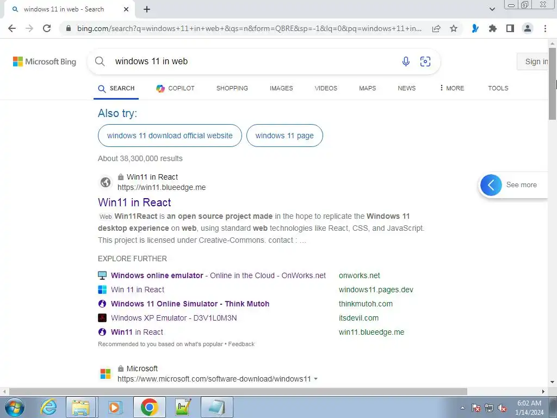Expand the dropdown arrow after microsoft.com URL

click(x=315, y=379)
